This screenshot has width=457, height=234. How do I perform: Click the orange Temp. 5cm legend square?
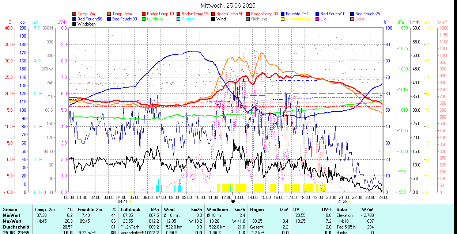pos(109,14)
